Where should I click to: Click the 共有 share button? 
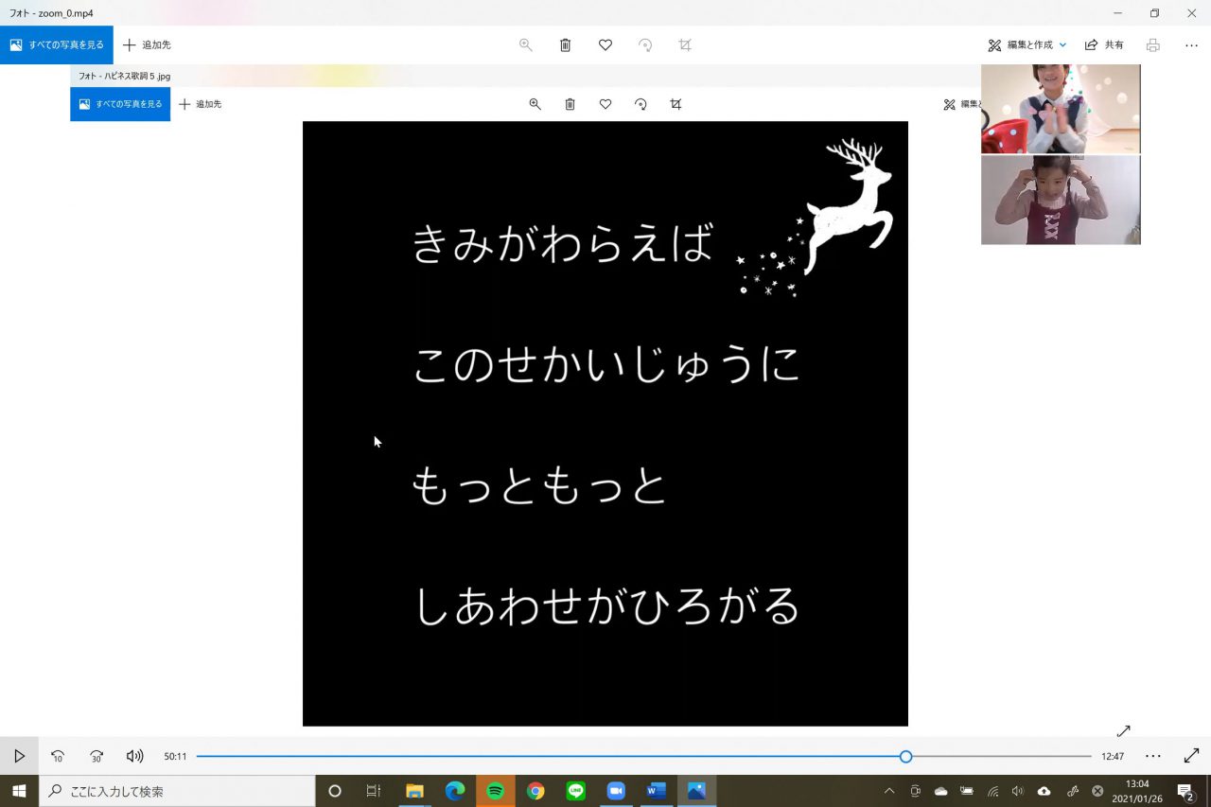(1104, 44)
